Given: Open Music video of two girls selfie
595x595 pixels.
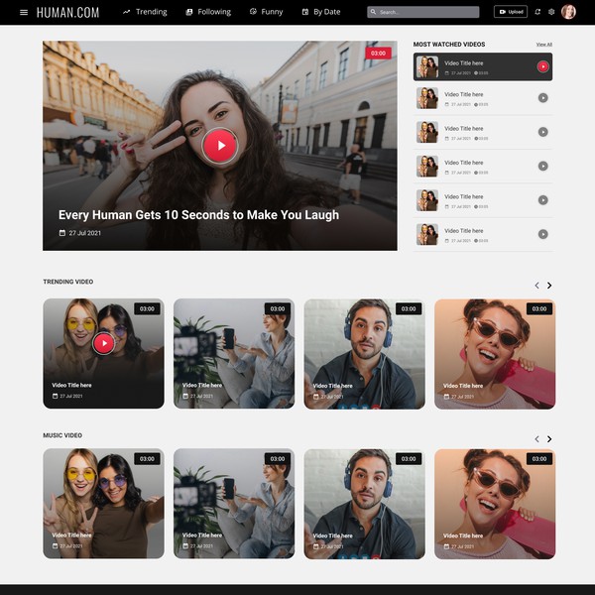Looking at the screenshot, I should (103, 504).
